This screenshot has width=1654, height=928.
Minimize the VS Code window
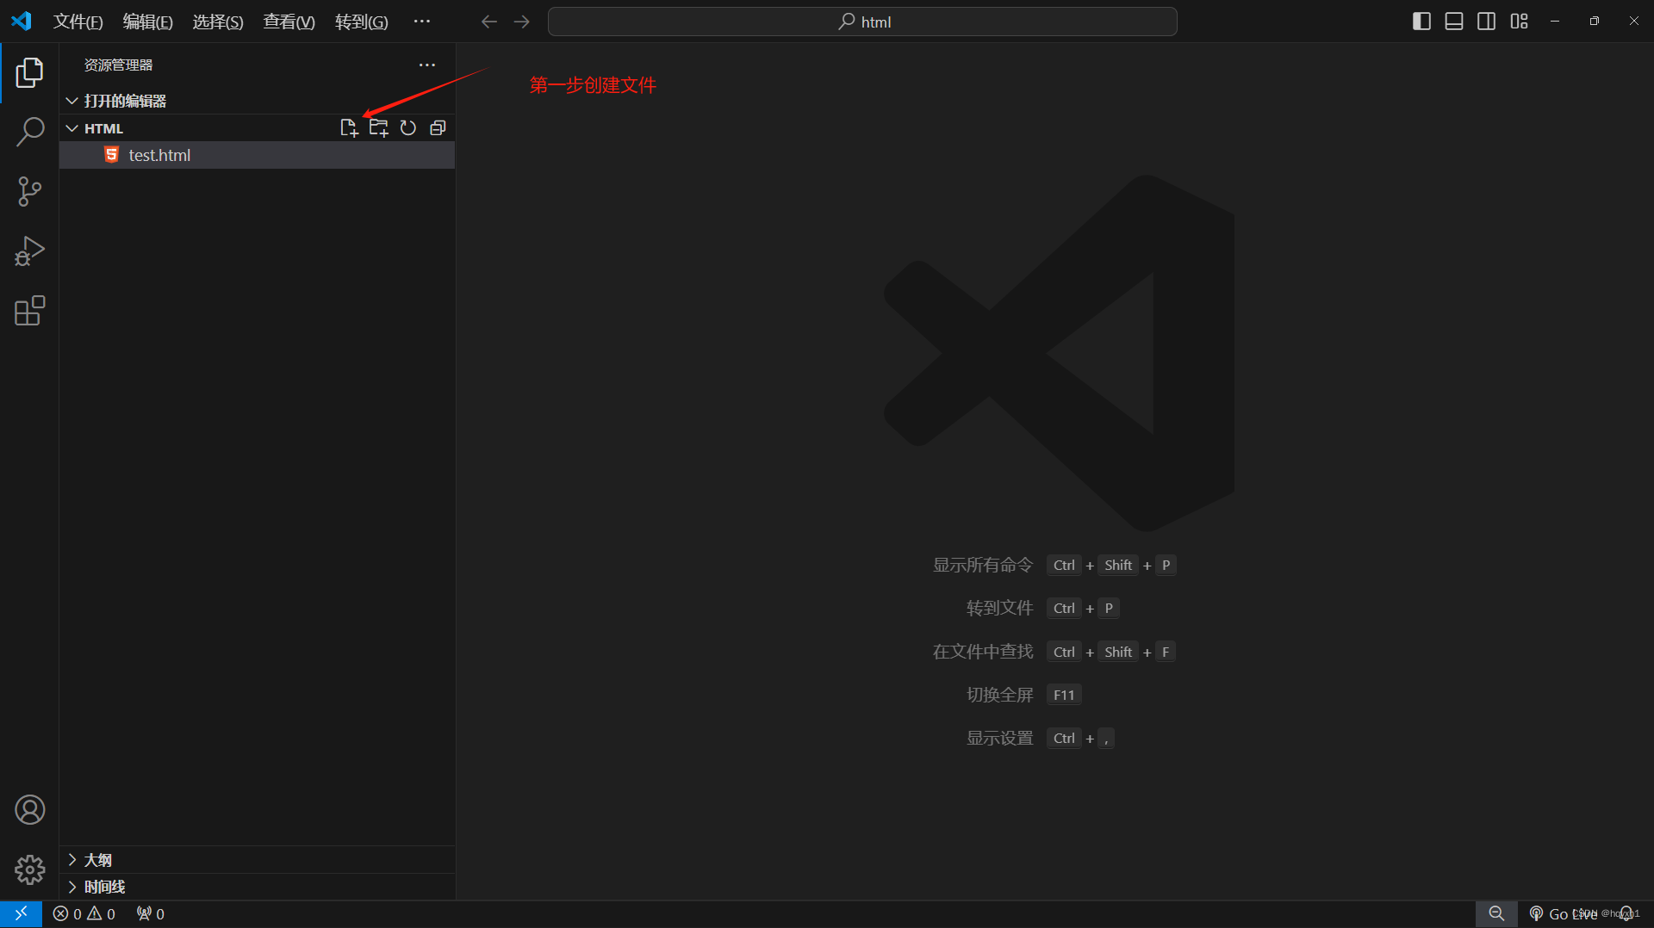(1555, 22)
